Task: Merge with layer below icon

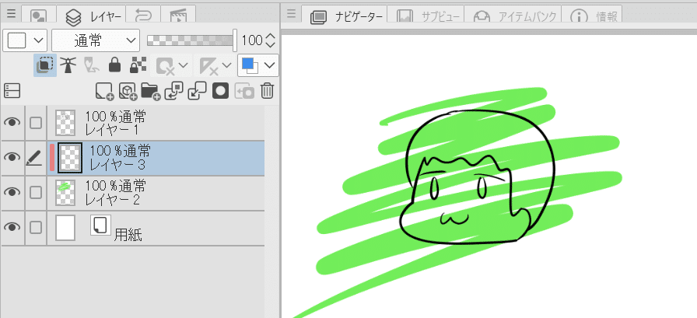Action: pyautogui.click(x=197, y=91)
